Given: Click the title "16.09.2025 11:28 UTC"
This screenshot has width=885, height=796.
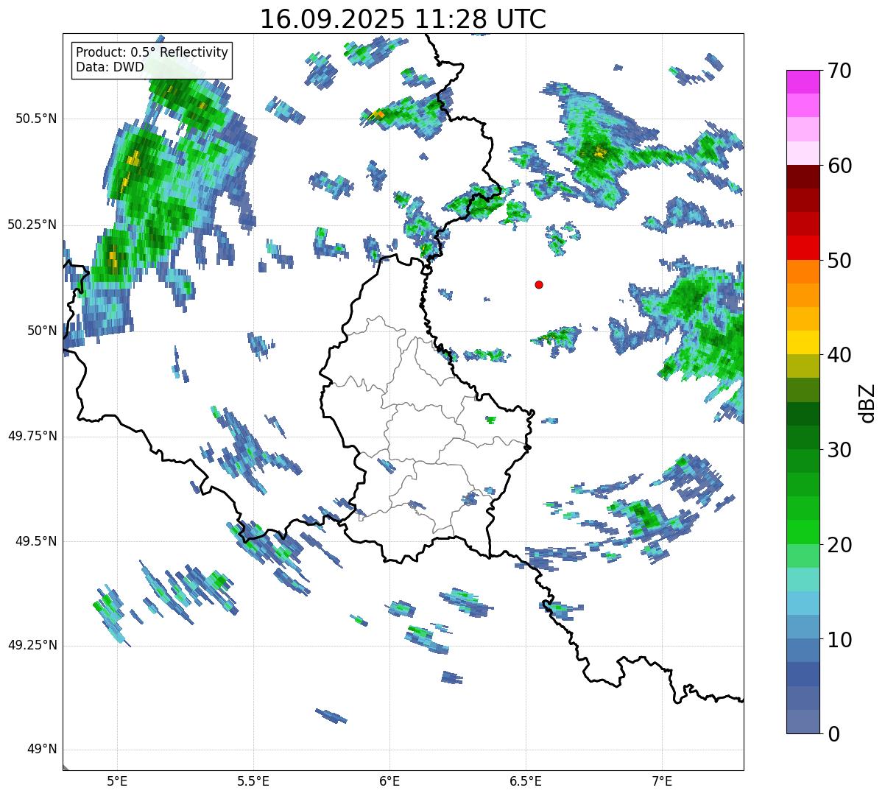Looking at the screenshot, I should point(403,19).
